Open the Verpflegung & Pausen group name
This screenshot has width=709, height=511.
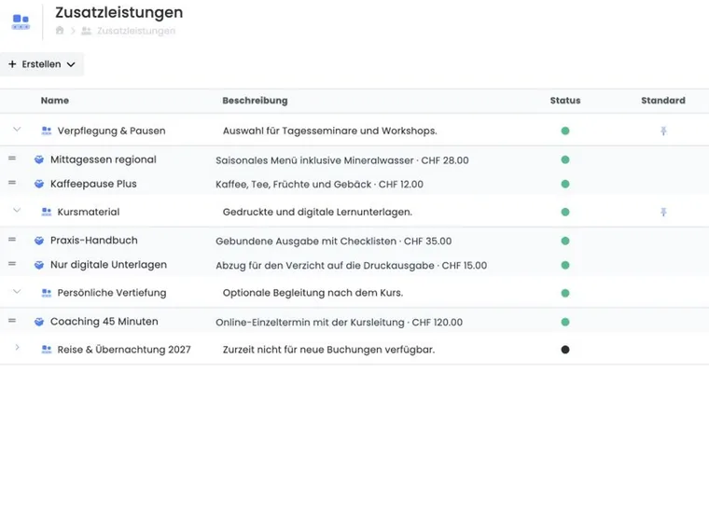point(111,131)
